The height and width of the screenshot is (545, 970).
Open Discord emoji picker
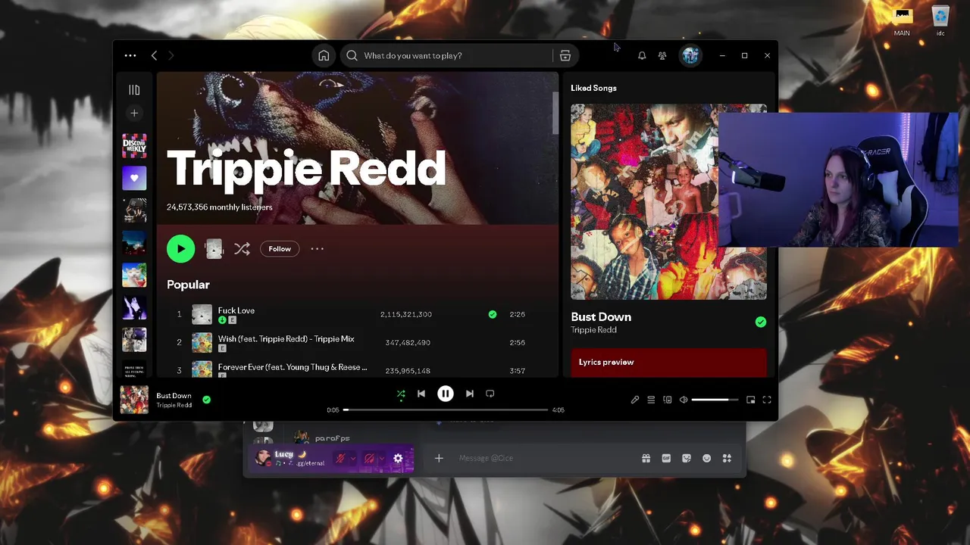[707, 458]
